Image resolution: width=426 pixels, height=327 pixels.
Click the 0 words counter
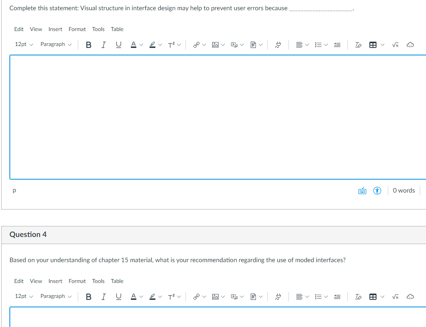click(x=404, y=191)
